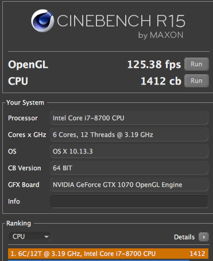Viewport: 213px width, 261px height.
Task: Click the by MAXON text
Action: pyautogui.click(x=161, y=36)
